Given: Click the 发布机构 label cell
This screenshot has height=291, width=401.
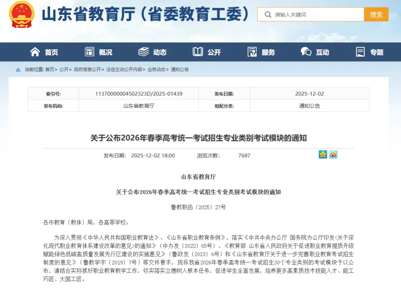Looking at the screenshot, I should click(x=53, y=106).
